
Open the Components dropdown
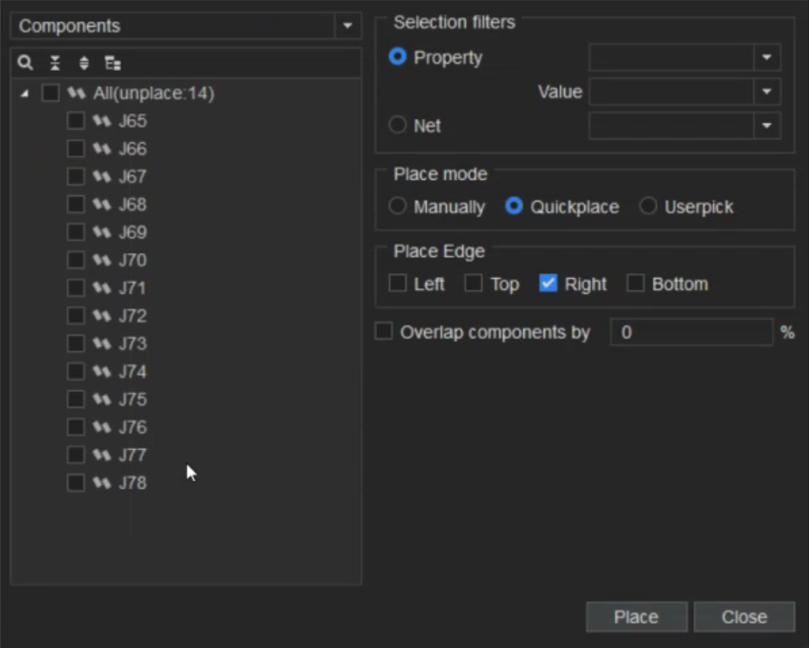point(347,26)
